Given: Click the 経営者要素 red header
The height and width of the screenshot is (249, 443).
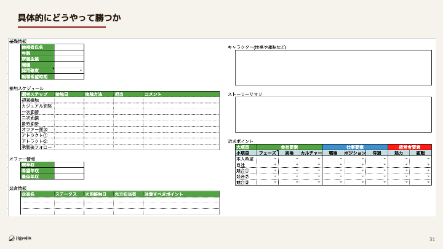Looking at the screenshot, I should (410, 148).
